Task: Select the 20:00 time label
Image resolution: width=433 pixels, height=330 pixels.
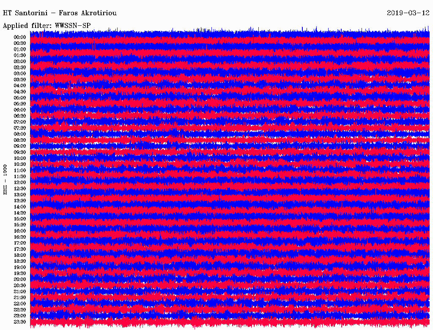Action: point(20,279)
